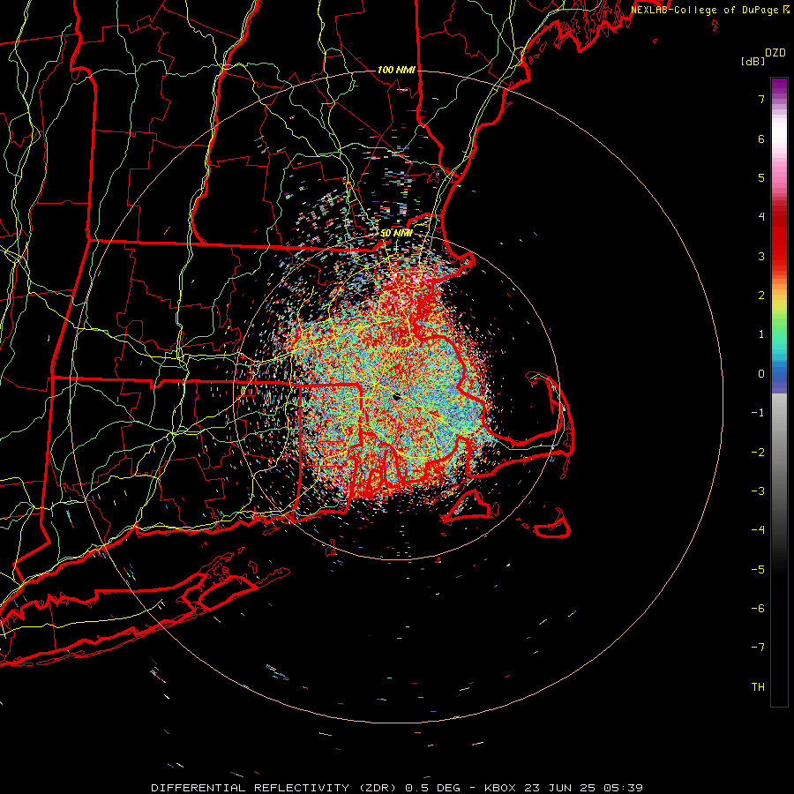Click the 6 dB scale value
794x794 pixels.
point(761,139)
